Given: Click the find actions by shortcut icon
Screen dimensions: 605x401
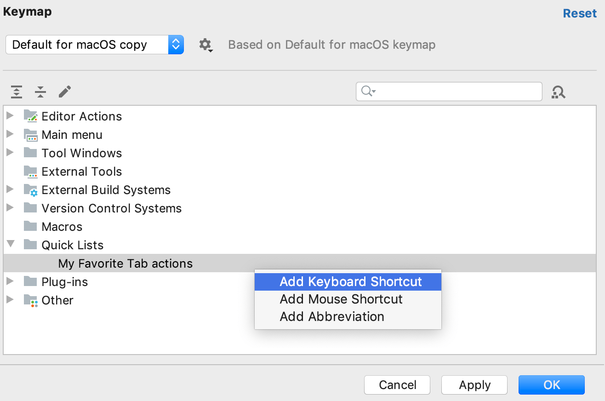Looking at the screenshot, I should [559, 92].
